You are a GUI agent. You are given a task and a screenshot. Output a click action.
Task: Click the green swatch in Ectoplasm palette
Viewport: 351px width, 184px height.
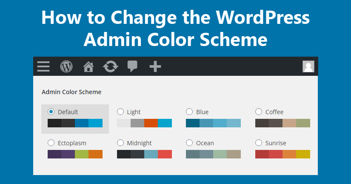pyautogui.click(x=82, y=154)
